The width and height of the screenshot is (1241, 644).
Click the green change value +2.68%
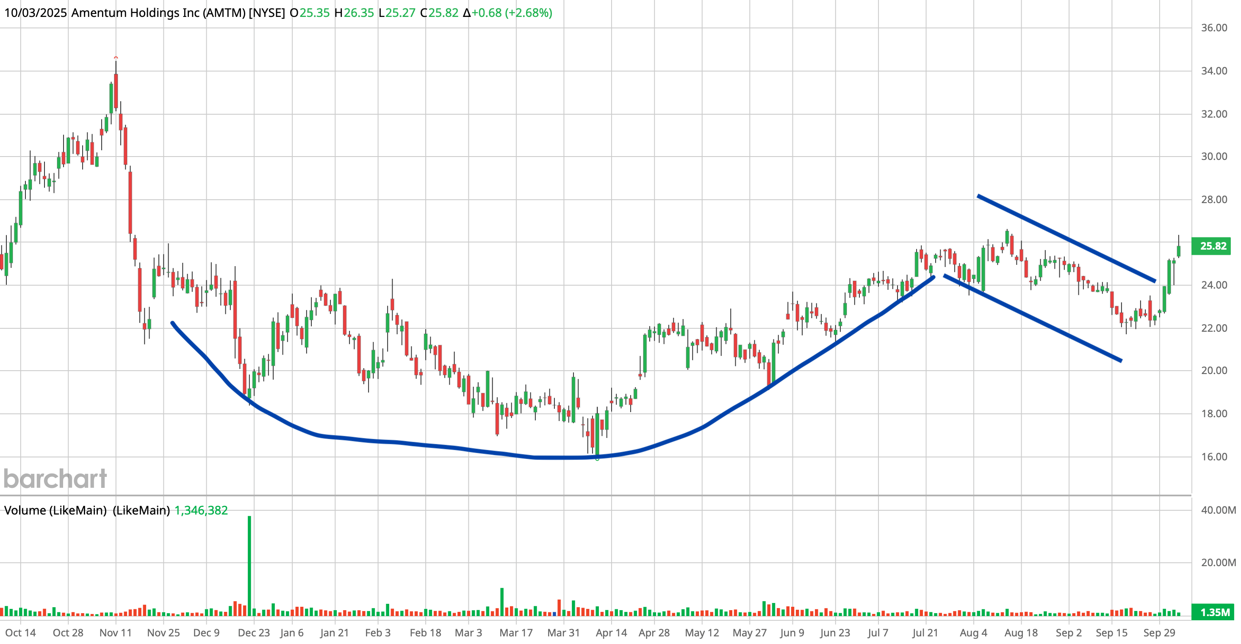tap(530, 13)
